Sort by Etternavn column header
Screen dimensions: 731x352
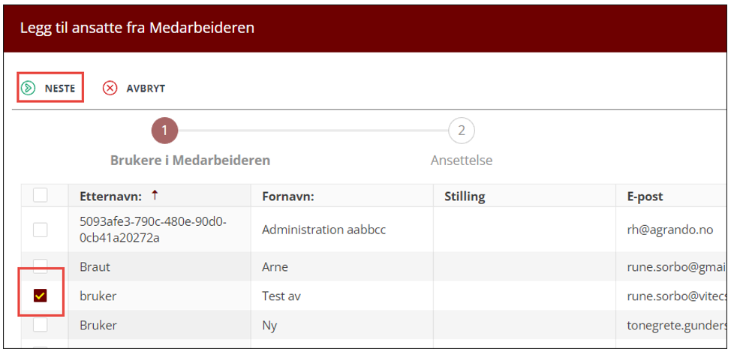click(x=110, y=197)
